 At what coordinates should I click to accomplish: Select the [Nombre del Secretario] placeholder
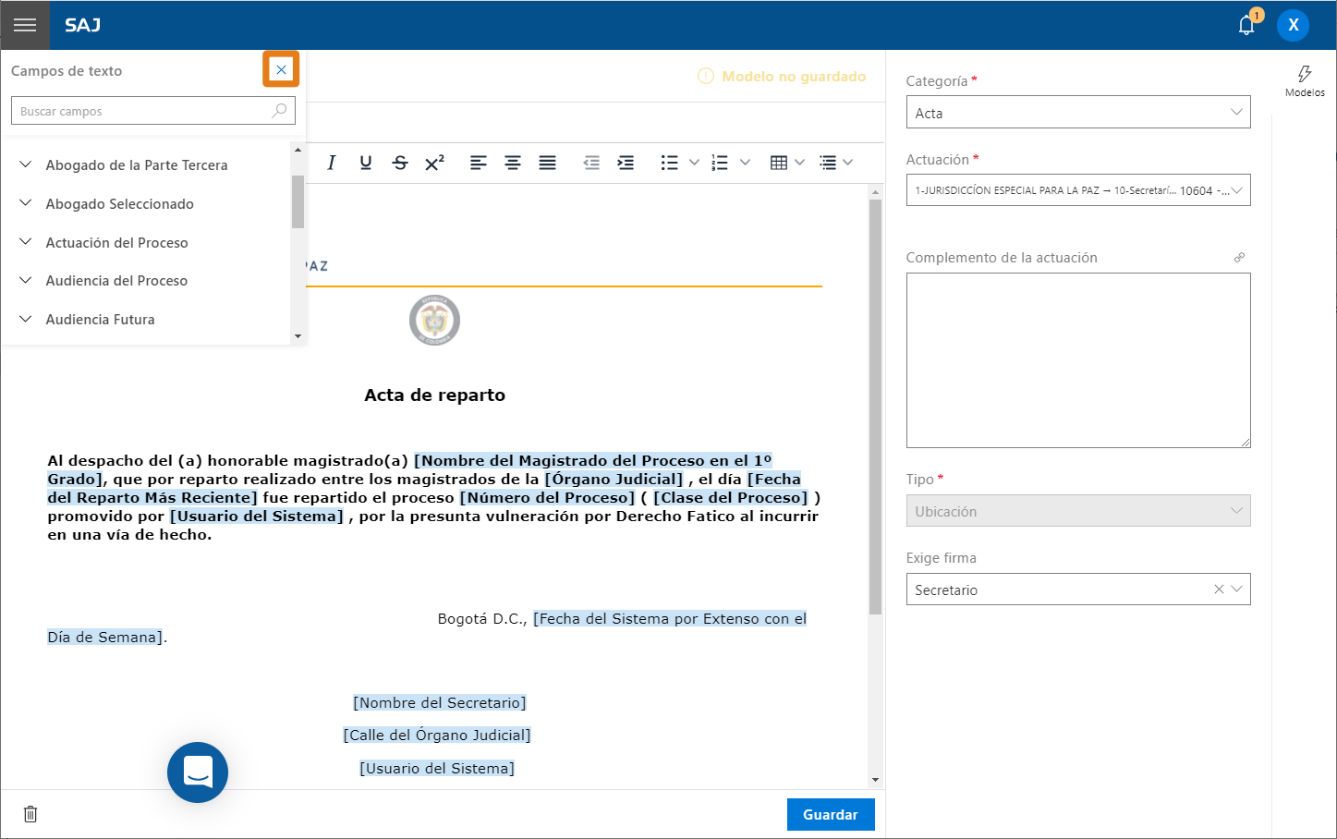click(440, 703)
